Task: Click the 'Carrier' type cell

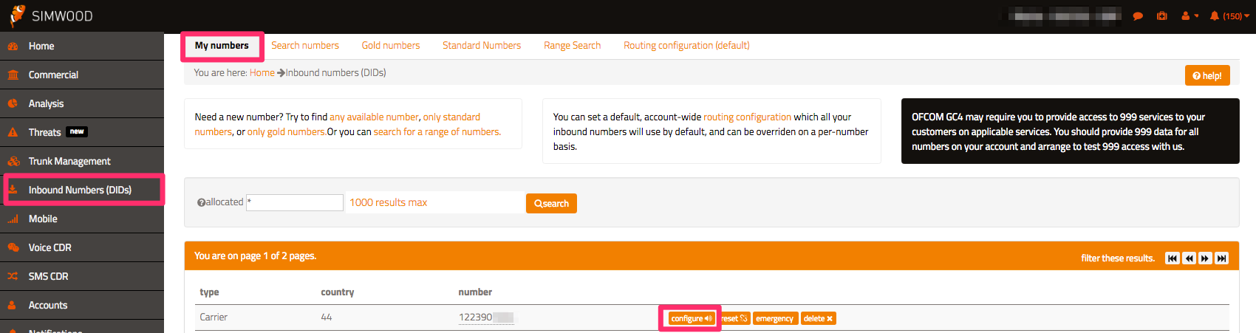Action: tap(214, 317)
